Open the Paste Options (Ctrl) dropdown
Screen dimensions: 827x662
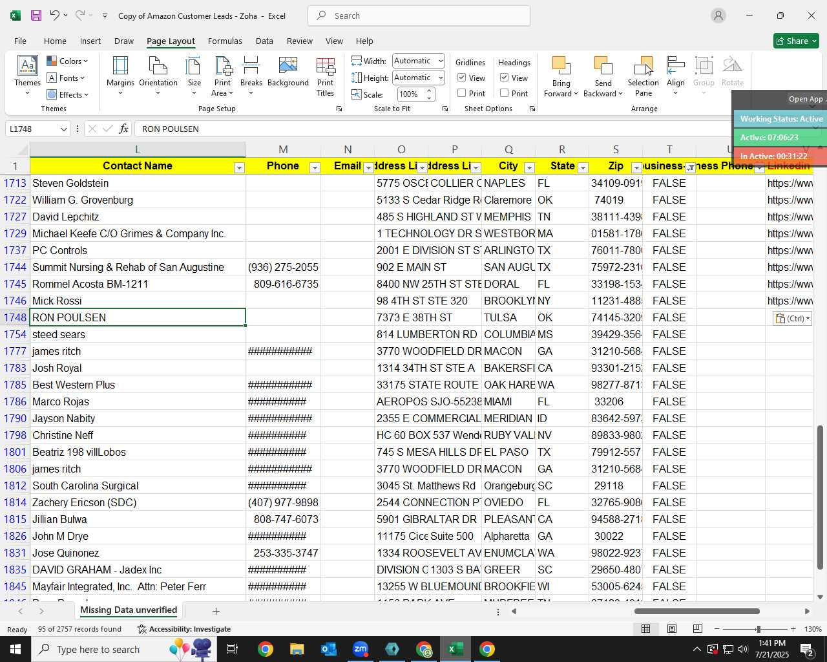(x=792, y=318)
